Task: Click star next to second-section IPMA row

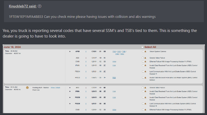Action: click(x=70, y=91)
